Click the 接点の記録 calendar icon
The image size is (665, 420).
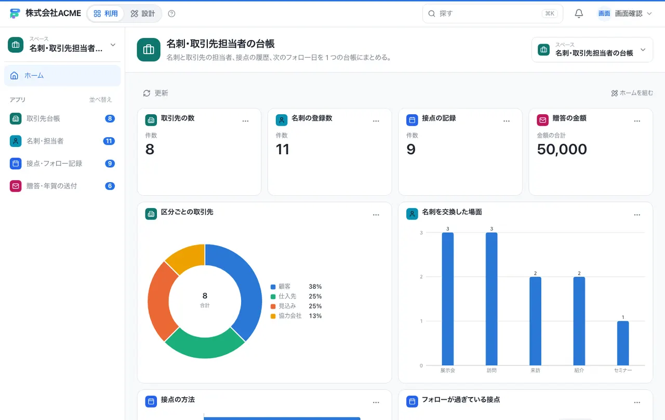(412, 120)
